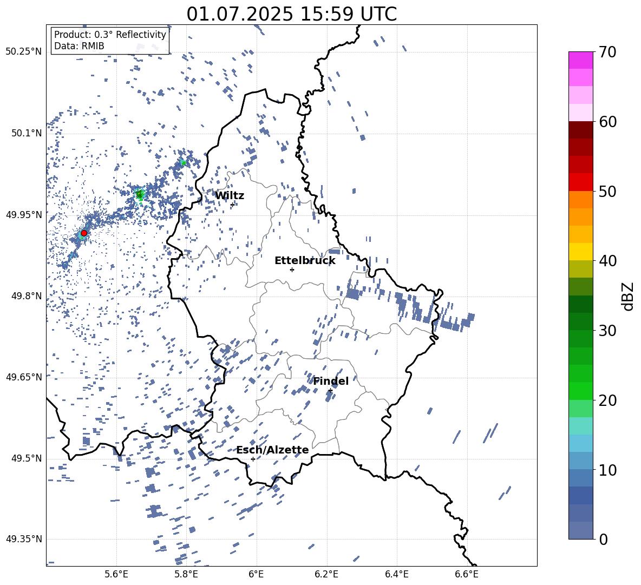
Task: Click the magenta 70 dBZ colorbar segment
Action: [580, 60]
